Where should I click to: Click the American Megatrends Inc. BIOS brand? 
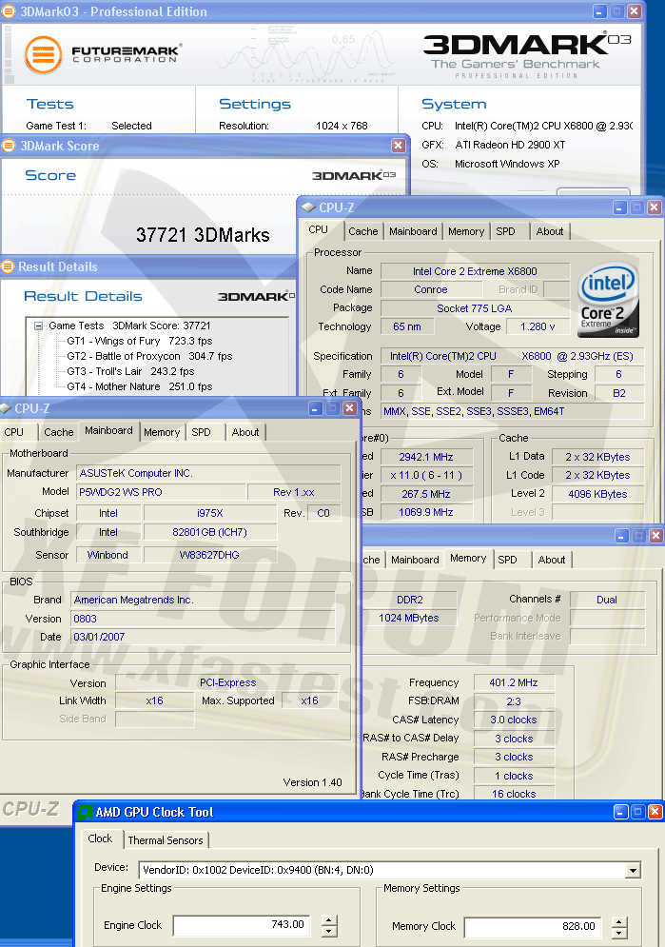[203, 600]
